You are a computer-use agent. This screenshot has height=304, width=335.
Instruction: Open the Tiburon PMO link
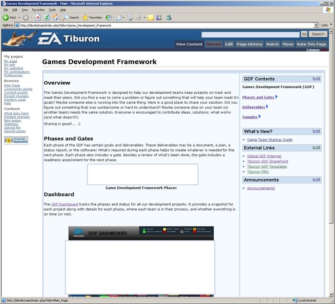click(258, 172)
